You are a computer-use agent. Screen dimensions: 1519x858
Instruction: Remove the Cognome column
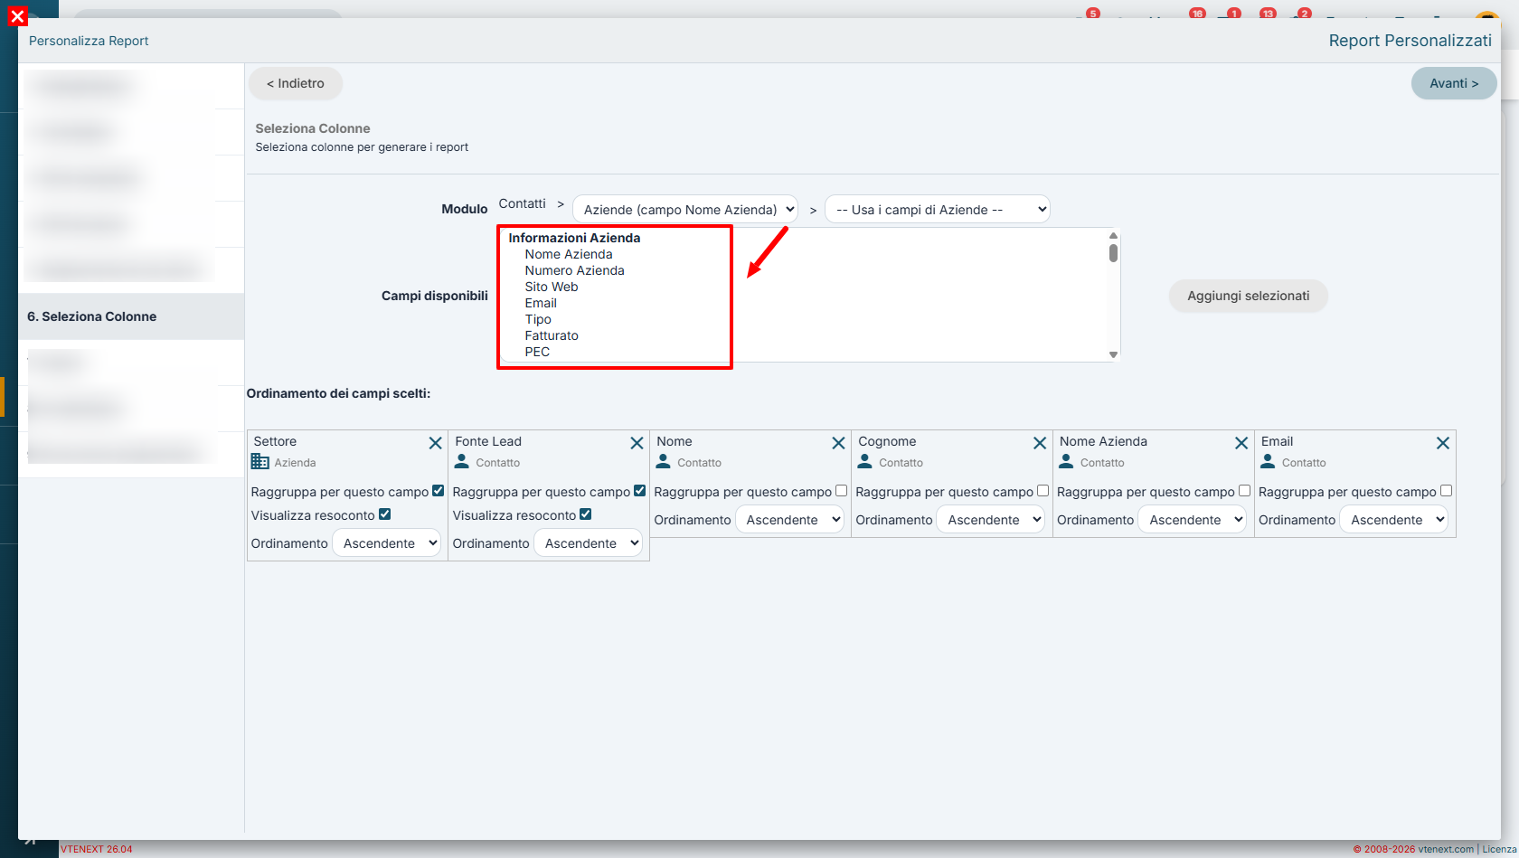pyautogui.click(x=1041, y=443)
